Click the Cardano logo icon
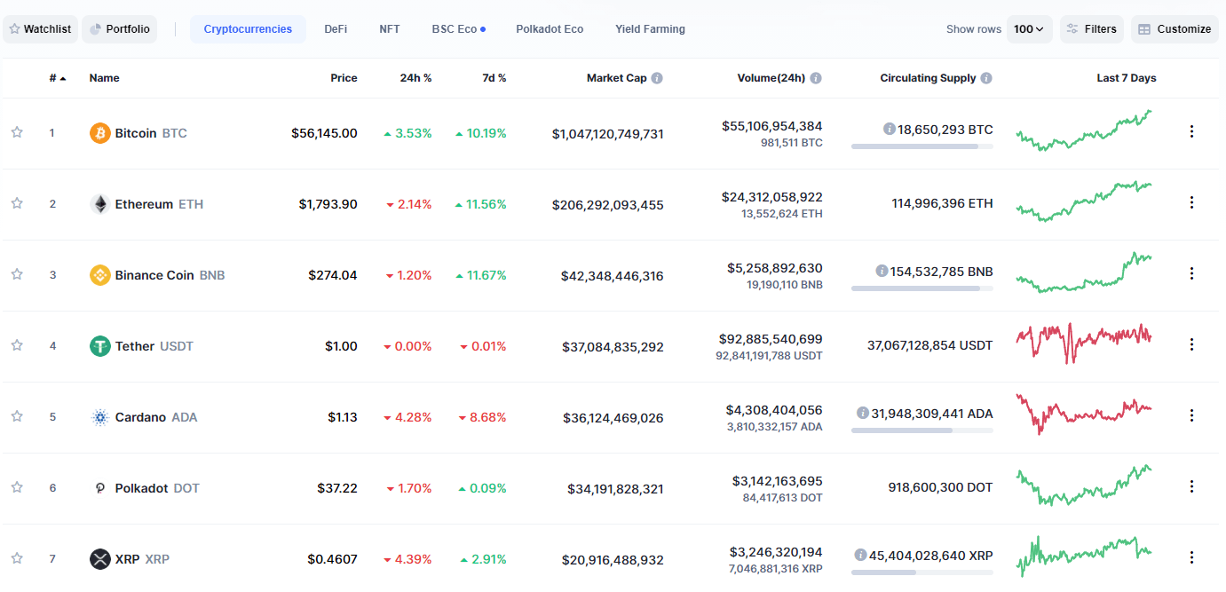This screenshot has width=1226, height=592. point(100,417)
